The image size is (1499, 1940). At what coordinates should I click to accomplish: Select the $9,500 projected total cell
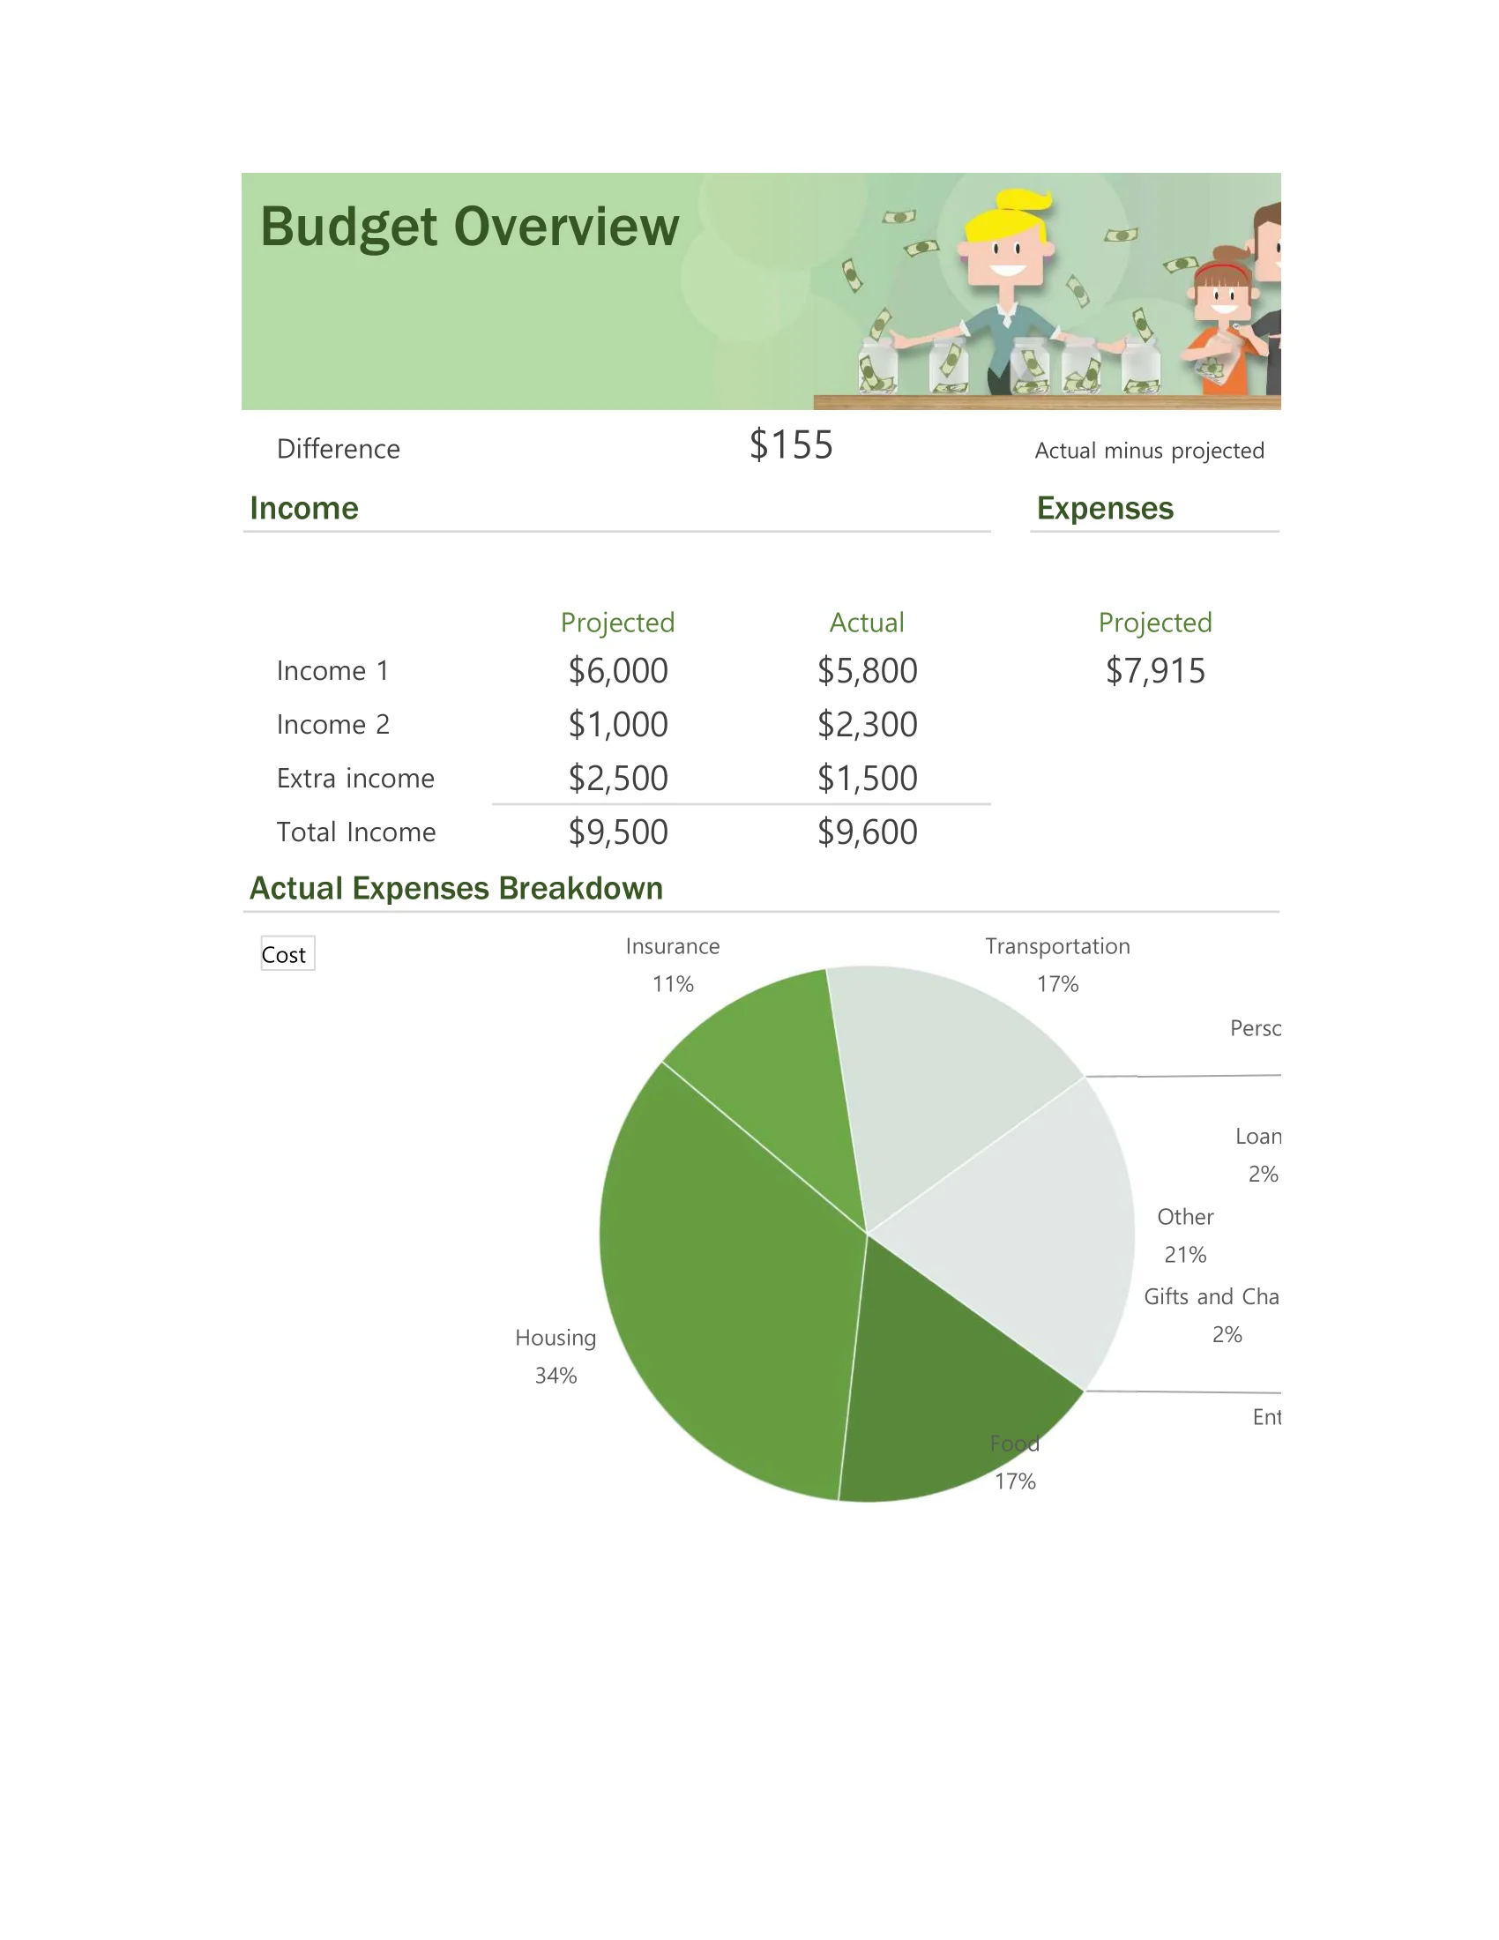[618, 832]
